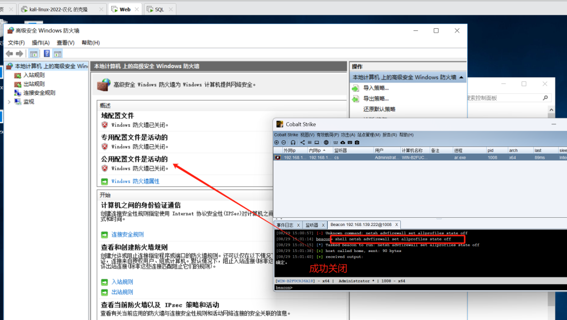The height and width of the screenshot is (320, 567).
Task: Open the 站点管理(M) menu
Action: (x=369, y=135)
